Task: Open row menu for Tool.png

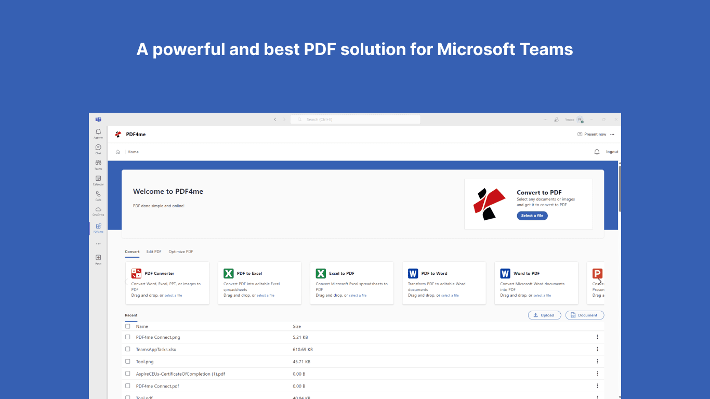Action: click(597, 361)
